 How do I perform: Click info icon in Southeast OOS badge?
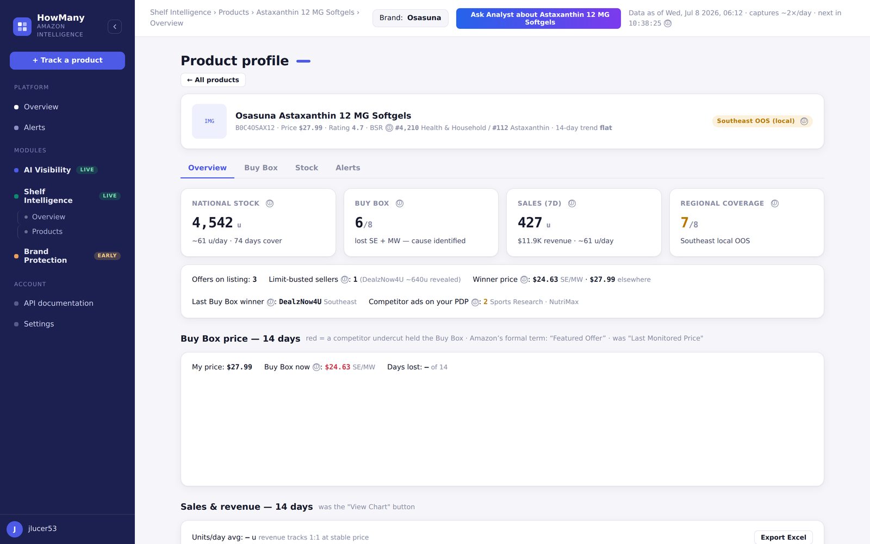pyautogui.click(x=804, y=121)
